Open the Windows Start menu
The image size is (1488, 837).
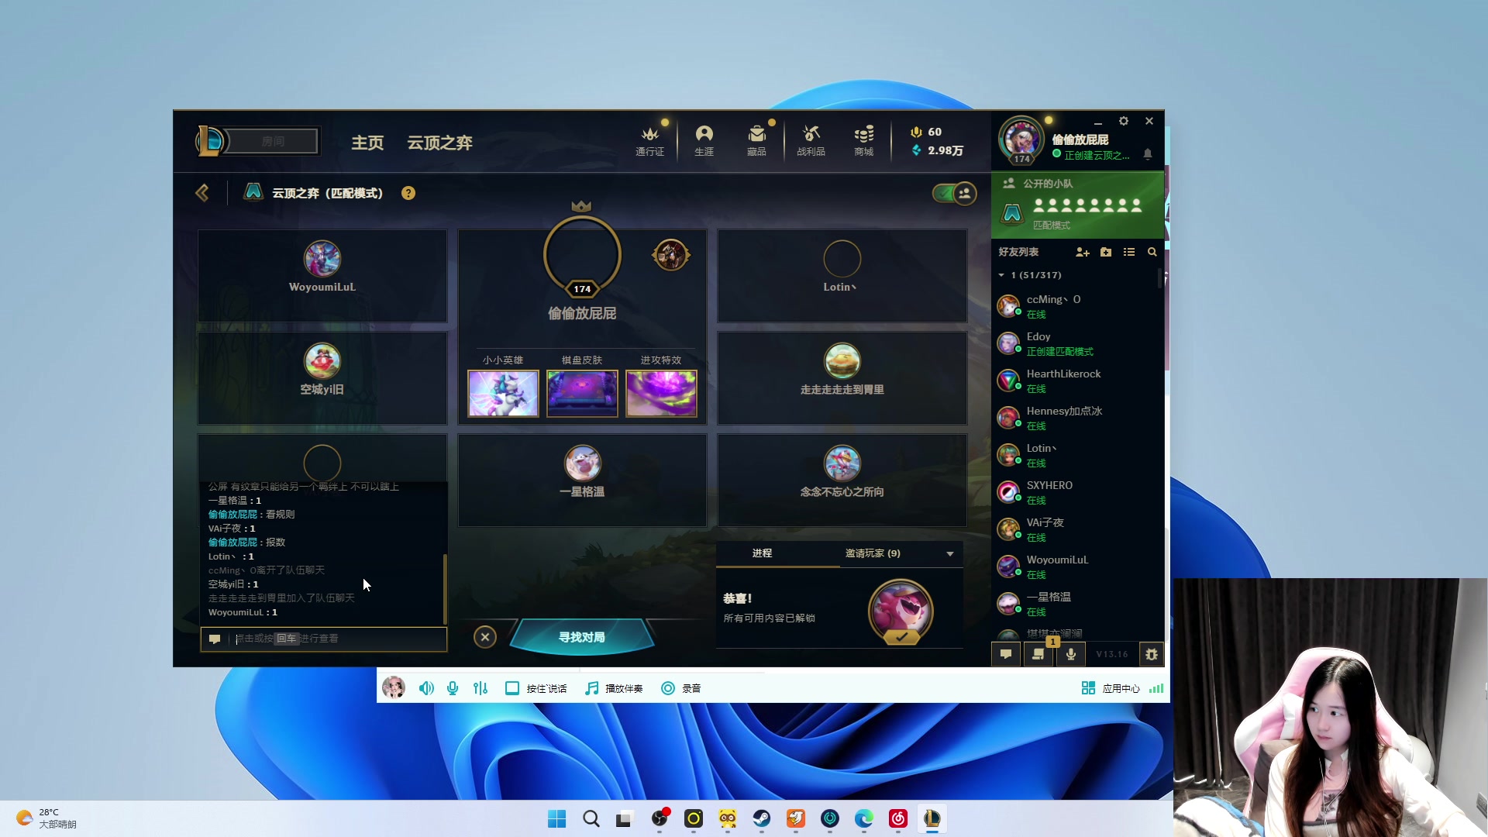(557, 818)
